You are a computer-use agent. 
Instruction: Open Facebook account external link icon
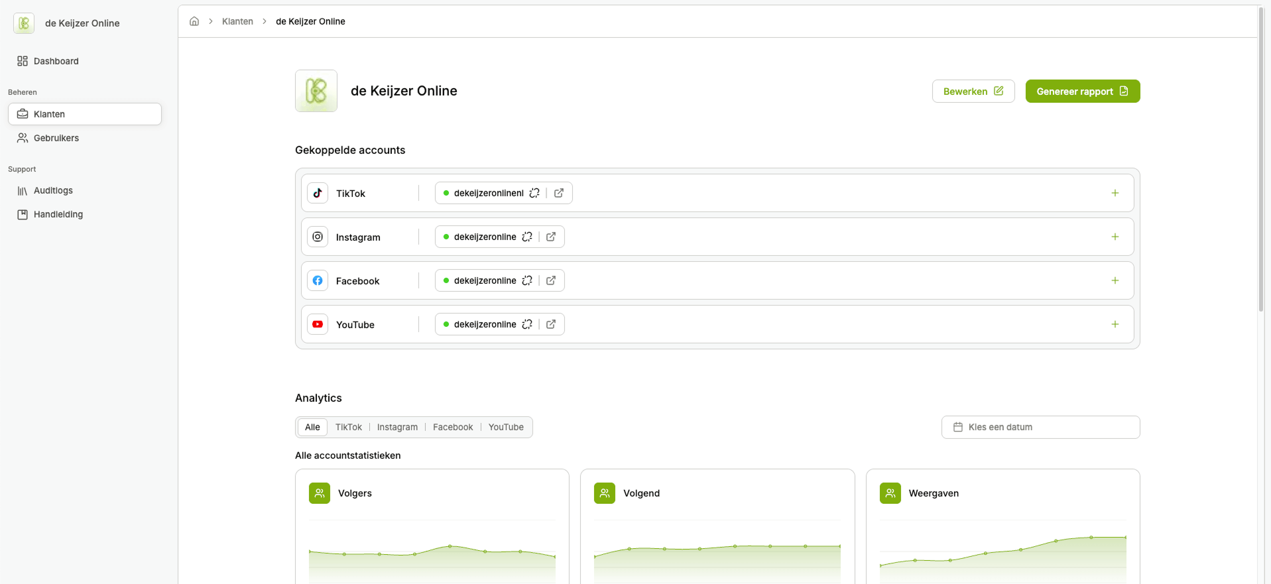[x=551, y=280]
